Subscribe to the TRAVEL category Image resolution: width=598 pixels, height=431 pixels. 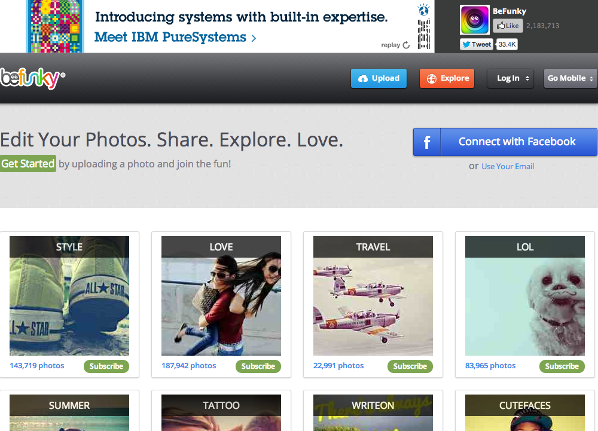coord(410,366)
